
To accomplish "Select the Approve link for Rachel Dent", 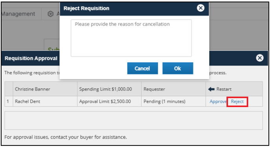I will [x=218, y=102].
